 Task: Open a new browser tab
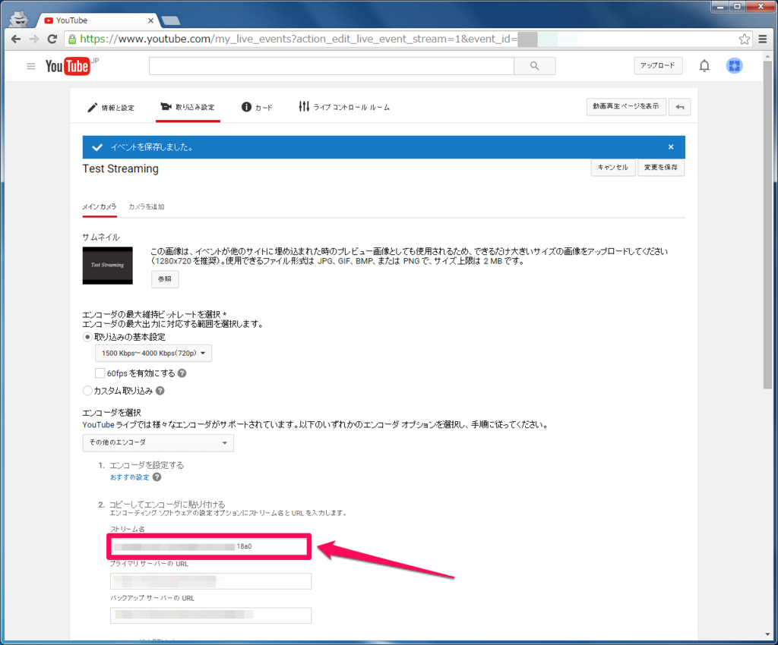click(x=170, y=20)
